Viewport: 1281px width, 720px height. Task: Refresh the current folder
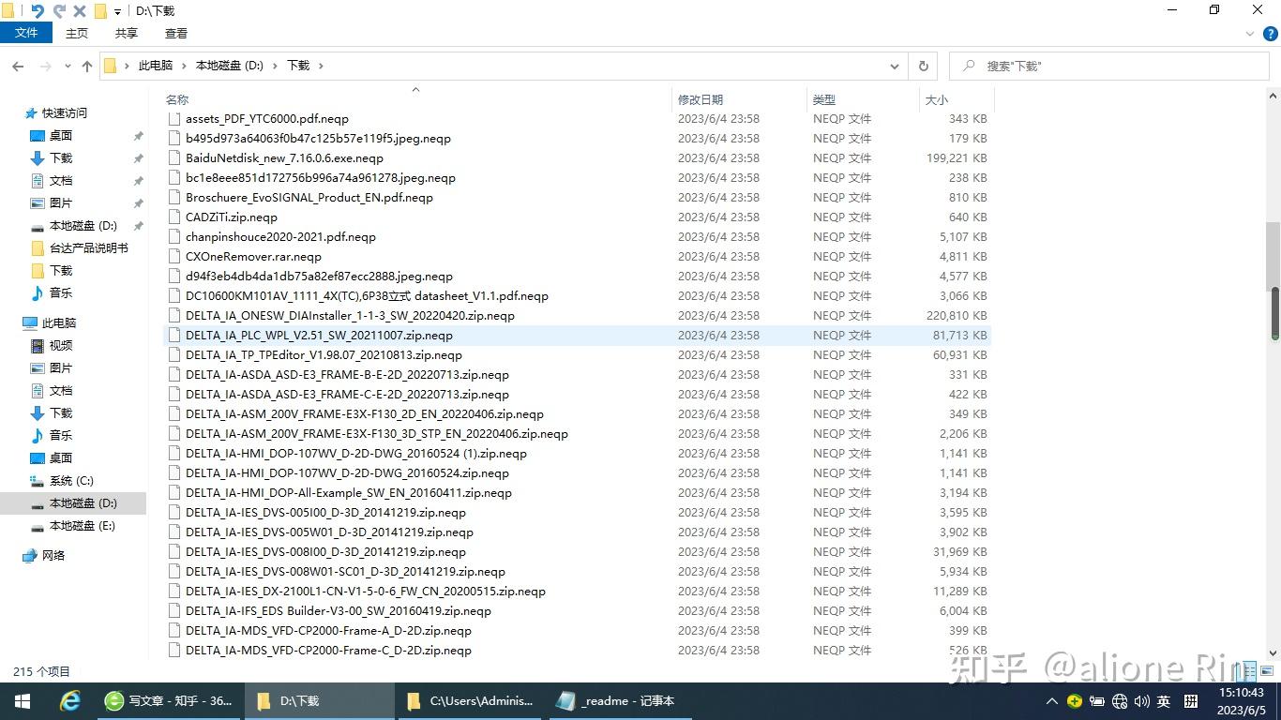[924, 67]
